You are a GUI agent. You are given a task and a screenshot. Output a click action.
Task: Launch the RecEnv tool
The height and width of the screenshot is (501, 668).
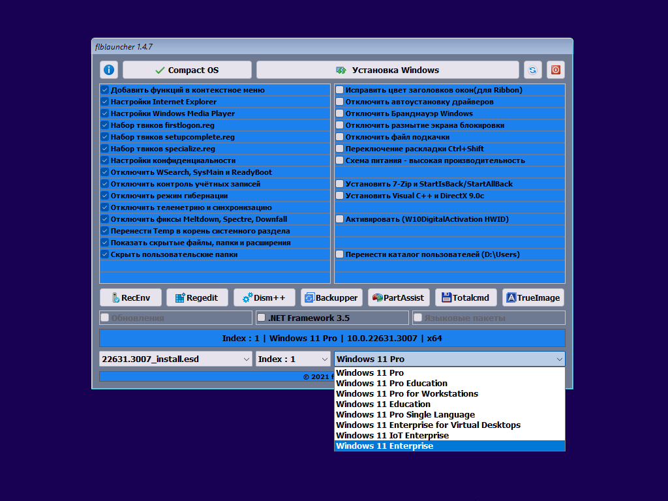click(x=130, y=297)
